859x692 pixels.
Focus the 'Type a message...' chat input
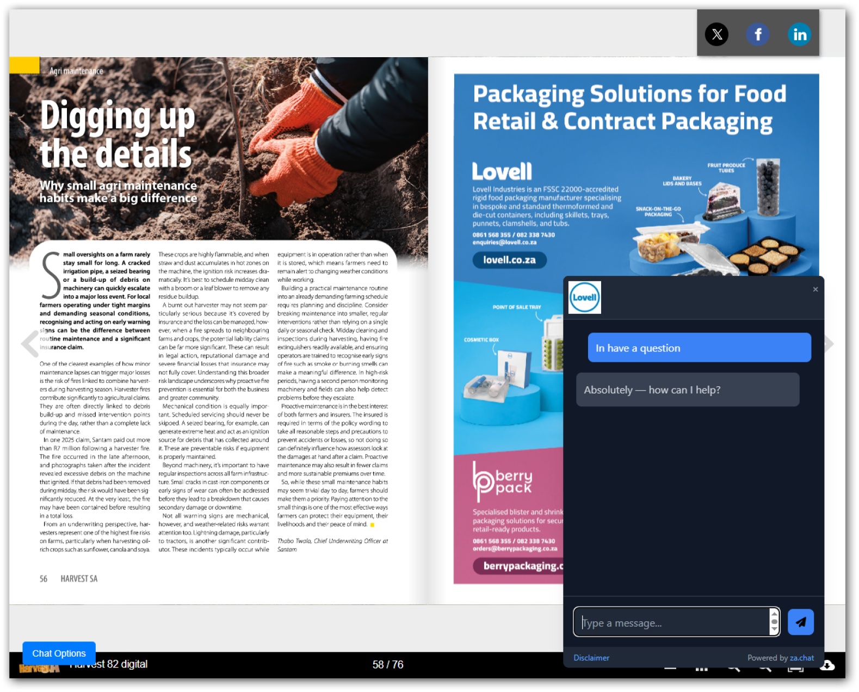(671, 622)
